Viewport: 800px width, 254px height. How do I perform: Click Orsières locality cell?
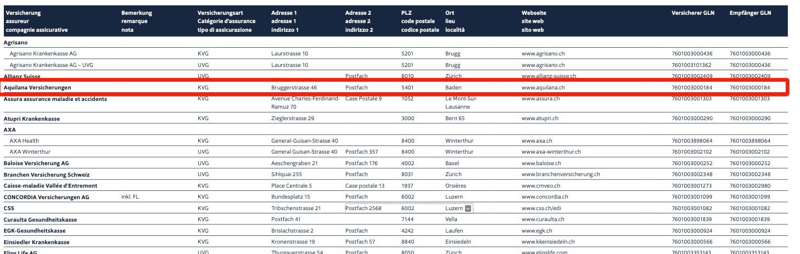click(456, 186)
